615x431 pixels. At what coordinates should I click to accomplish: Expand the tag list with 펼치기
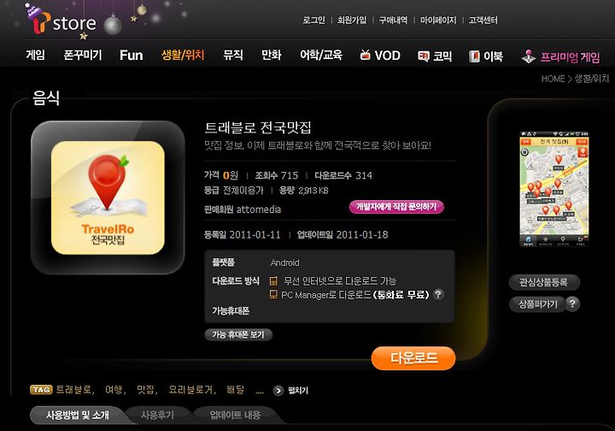(290, 391)
